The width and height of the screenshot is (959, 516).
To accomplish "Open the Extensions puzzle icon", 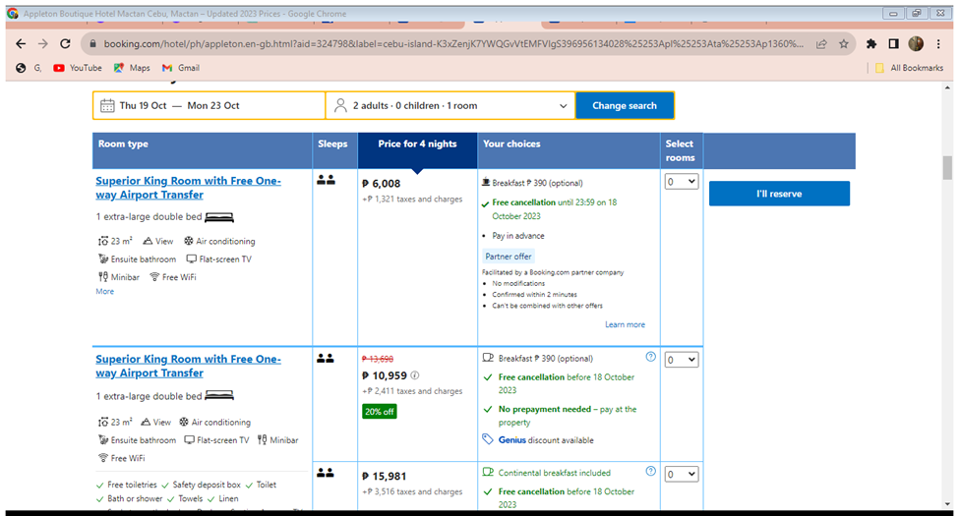I will [870, 44].
